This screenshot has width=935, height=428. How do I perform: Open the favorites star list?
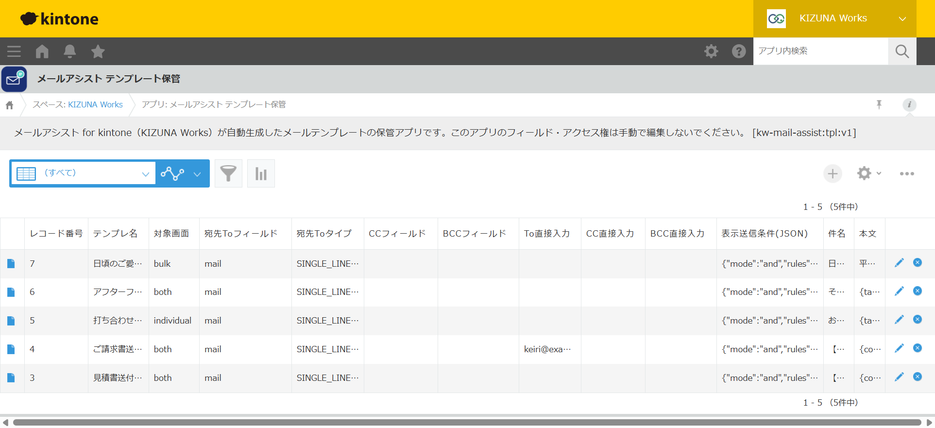point(98,51)
